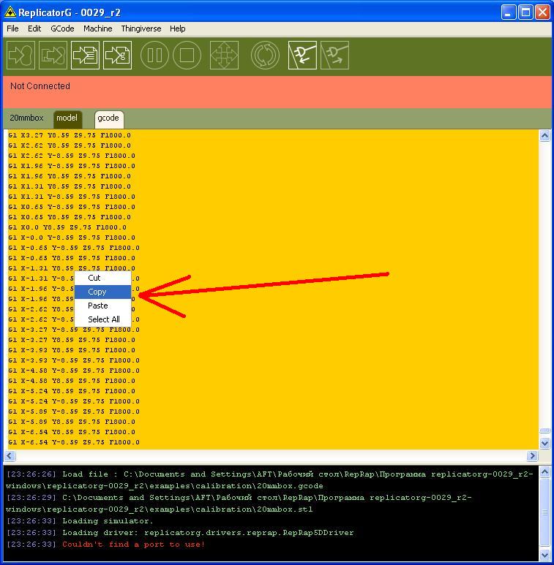Open the Help menu
The width and height of the screenshot is (554, 565).
pyautogui.click(x=177, y=29)
